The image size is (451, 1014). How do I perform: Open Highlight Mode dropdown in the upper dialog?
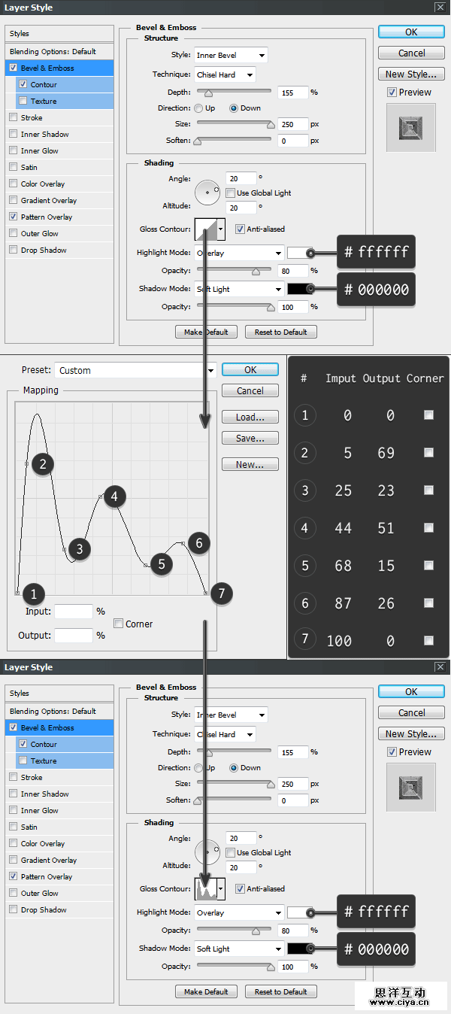tap(239, 254)
